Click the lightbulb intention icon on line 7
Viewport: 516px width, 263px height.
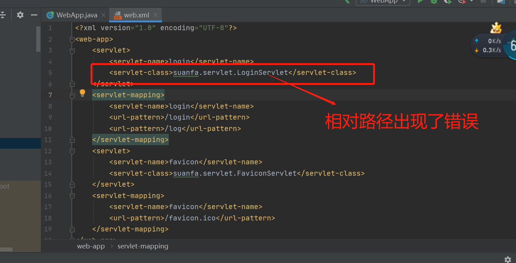click(82, 93)
